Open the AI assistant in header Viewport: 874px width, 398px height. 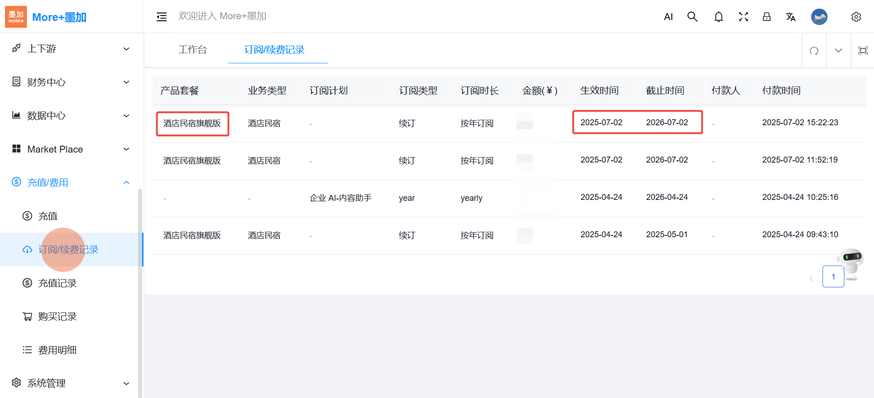pyautogui.click(x=668, y=17)
